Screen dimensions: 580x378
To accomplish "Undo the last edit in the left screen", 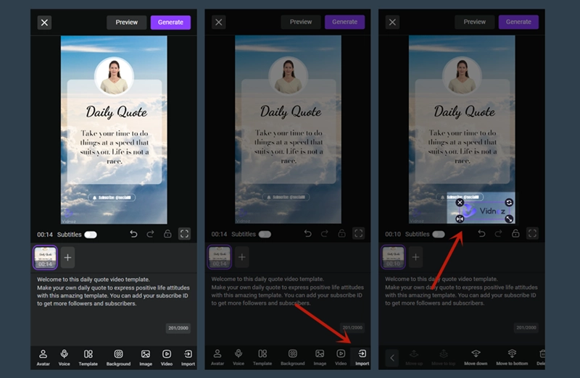I will 133,234.
